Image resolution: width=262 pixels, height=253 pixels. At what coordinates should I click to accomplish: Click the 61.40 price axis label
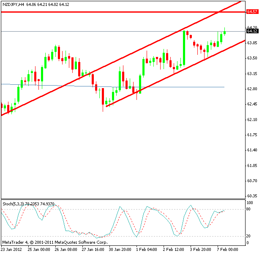click(252, 150)
